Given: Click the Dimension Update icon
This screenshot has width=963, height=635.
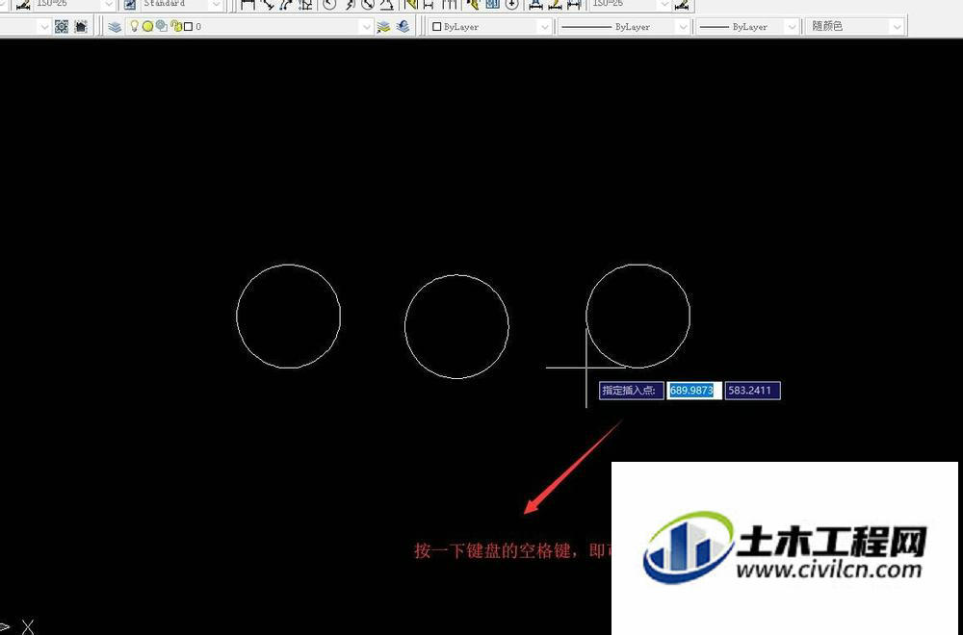Looking at the screenshot, I should coord(574,5).
